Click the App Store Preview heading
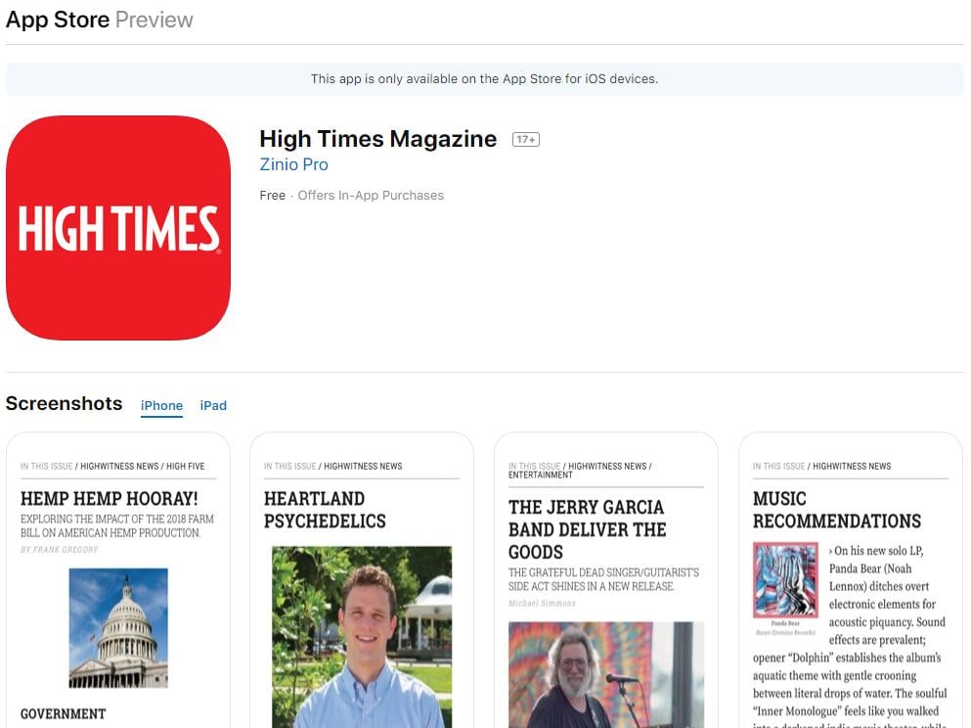971x728 pixels. tap(100, 20)
